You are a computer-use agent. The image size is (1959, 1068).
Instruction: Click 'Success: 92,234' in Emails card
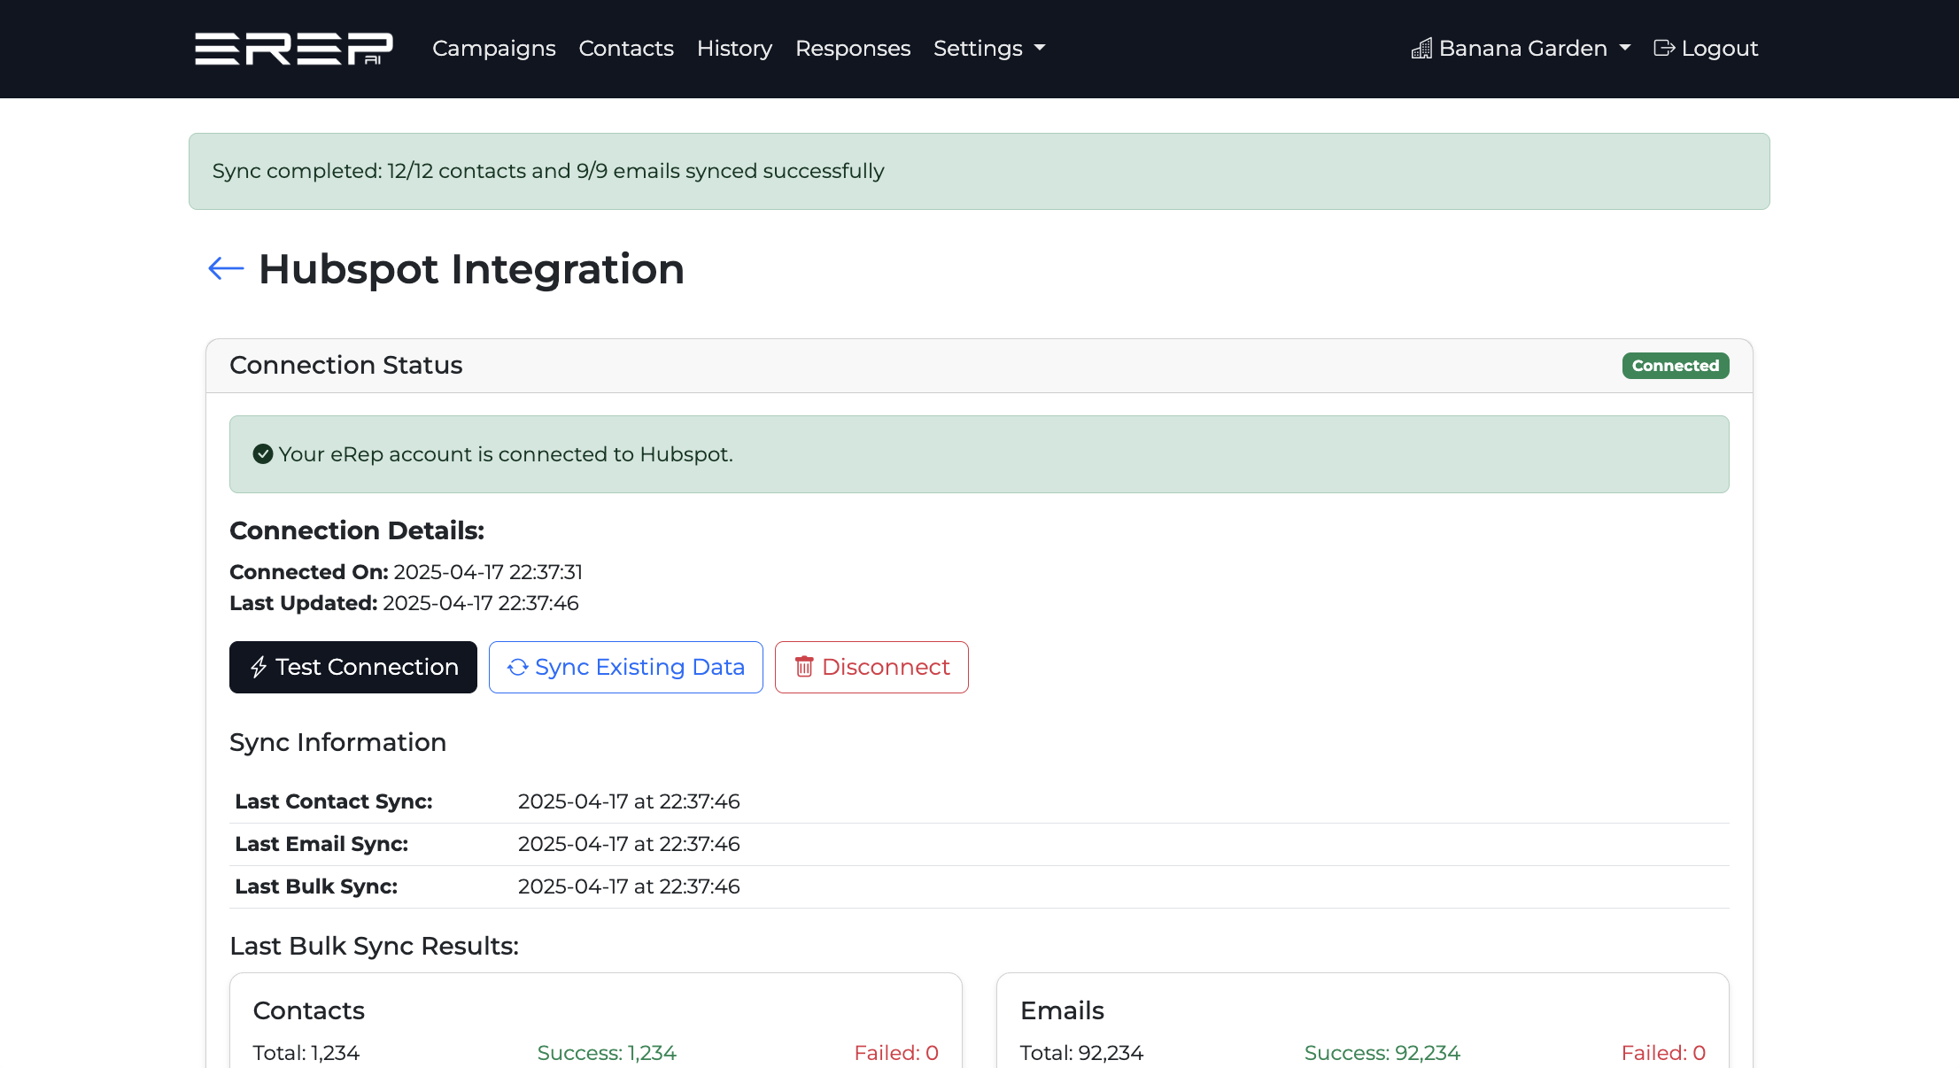[x=1382, y=1053]
